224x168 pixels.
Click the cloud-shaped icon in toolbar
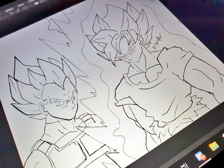(x=36, y=4)
